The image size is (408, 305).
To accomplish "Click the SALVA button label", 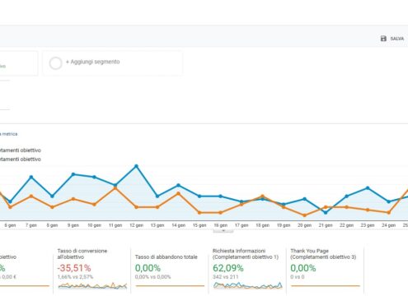I will pos(397,39).
